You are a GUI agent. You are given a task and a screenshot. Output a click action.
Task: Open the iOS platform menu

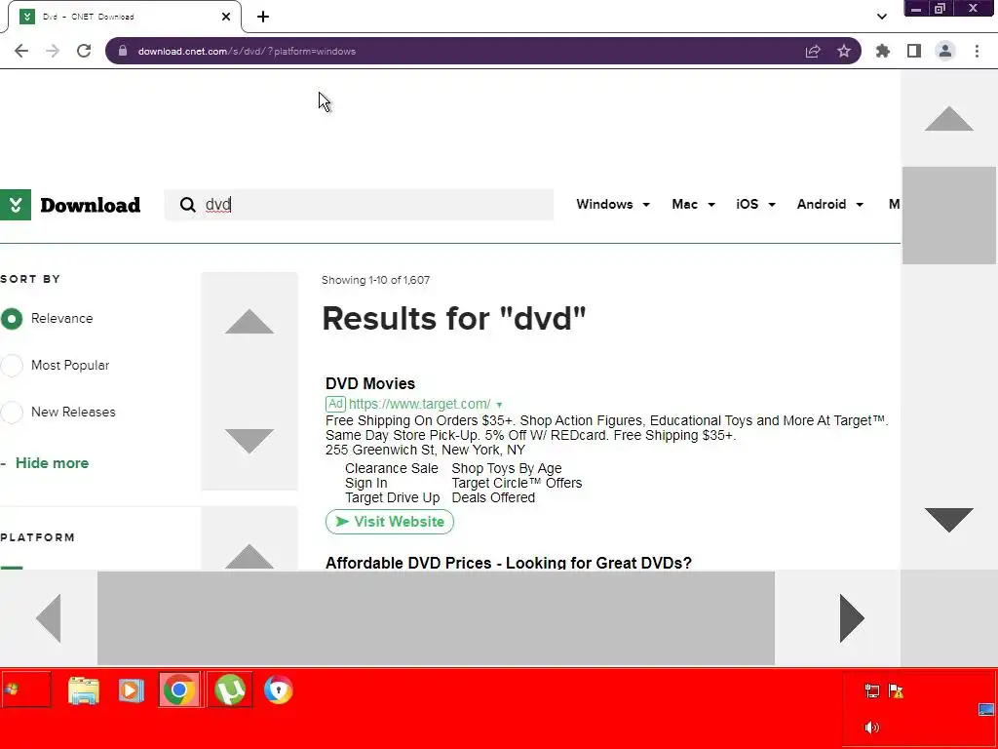click(755, 205)
